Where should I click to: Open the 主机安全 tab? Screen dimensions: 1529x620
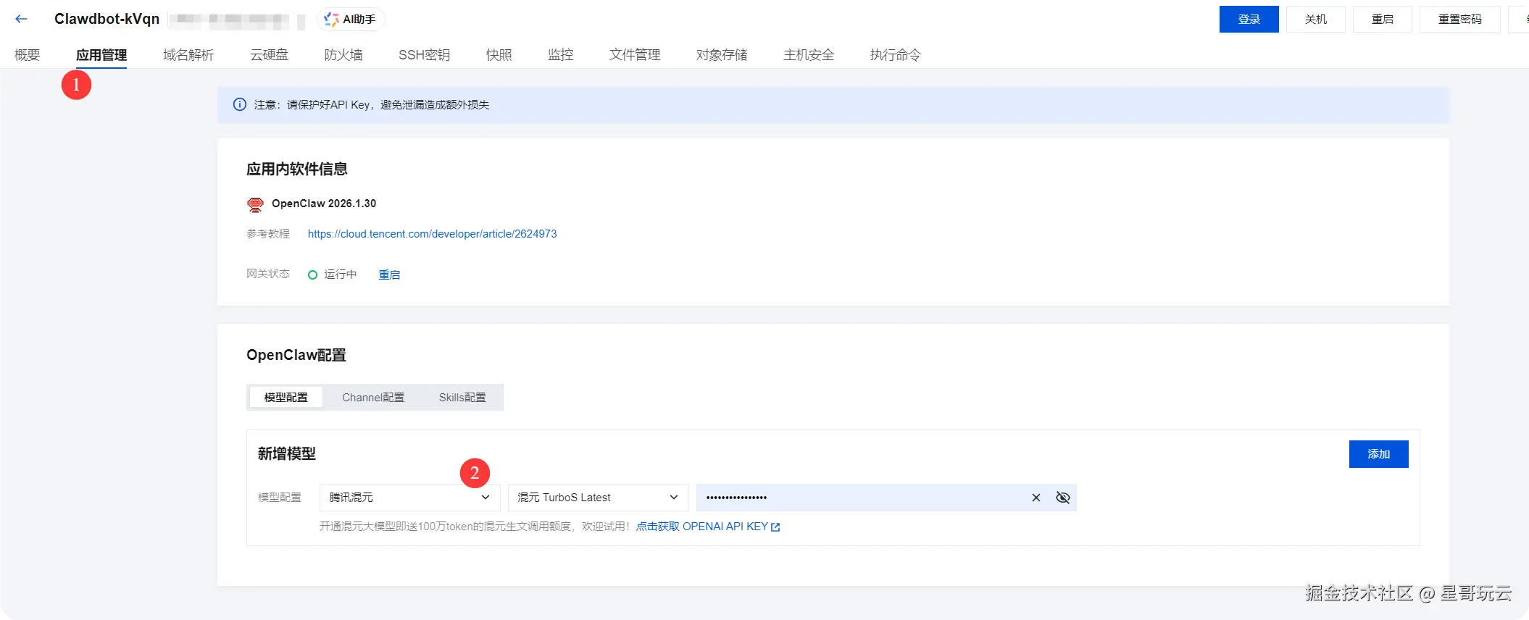809,55
